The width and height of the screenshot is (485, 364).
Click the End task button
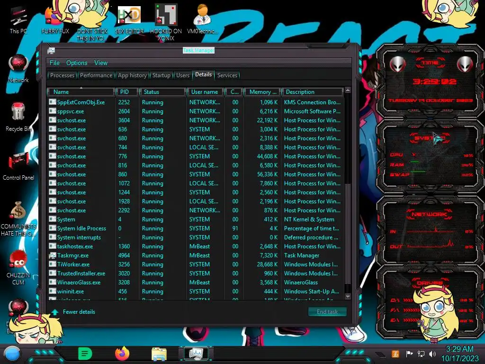[x=327, y=312]
